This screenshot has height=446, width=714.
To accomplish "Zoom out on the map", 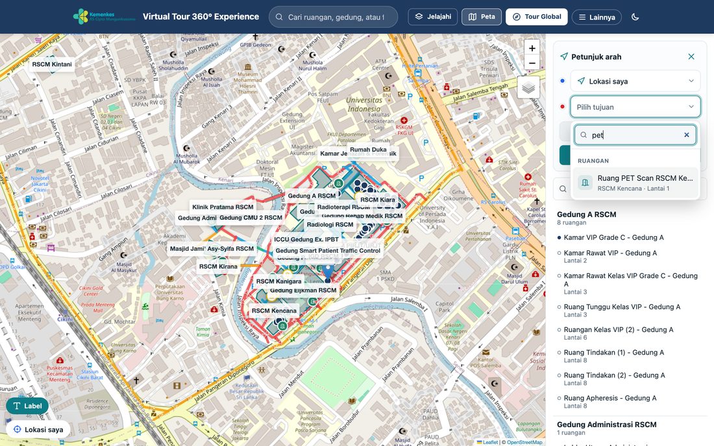I will pyautogui.click(x=532, y=63).
